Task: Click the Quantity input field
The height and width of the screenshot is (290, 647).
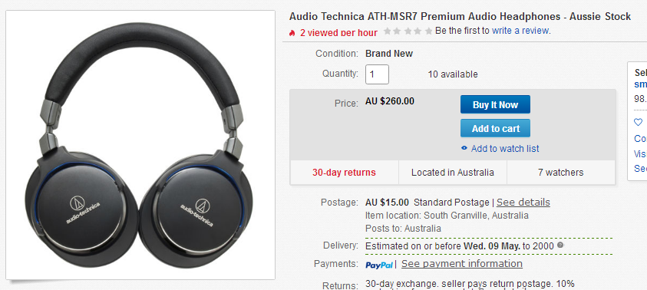Action: 377,74
